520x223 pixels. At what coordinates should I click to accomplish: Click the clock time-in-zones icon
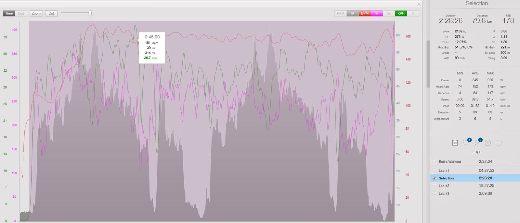pyautogui.click(x=488, y=143)
